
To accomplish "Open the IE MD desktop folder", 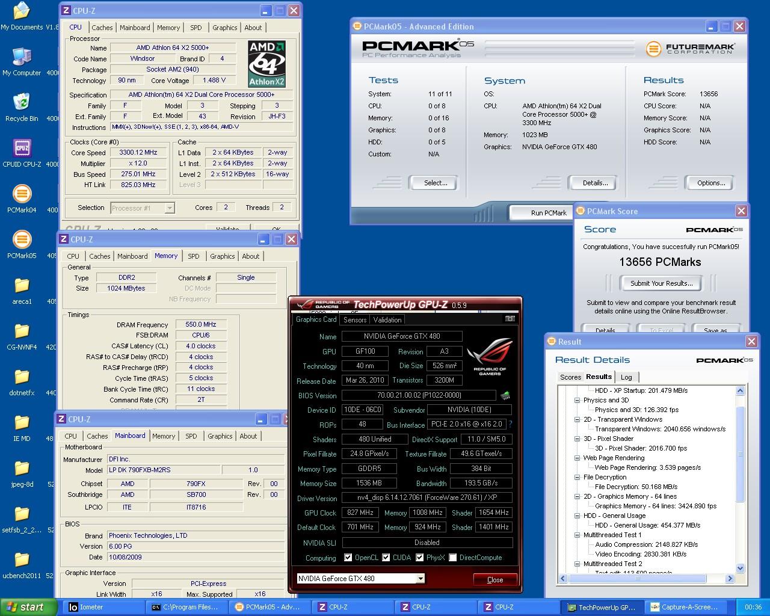I will (x=22, y=428).
